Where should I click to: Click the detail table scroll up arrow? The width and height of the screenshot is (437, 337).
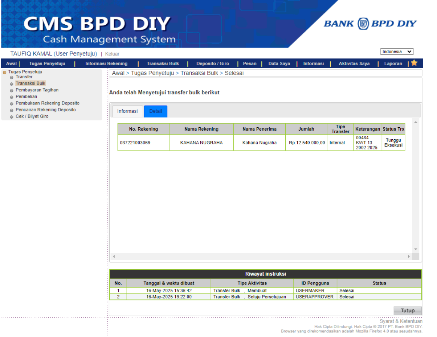416,122
